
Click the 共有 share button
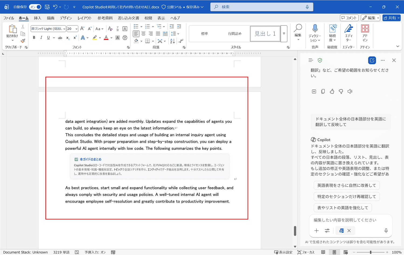392,18
